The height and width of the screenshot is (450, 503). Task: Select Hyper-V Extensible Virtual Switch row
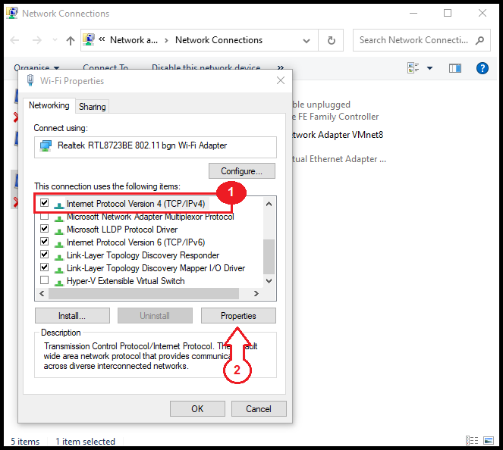pyautogui.click(x=125, y=281)
